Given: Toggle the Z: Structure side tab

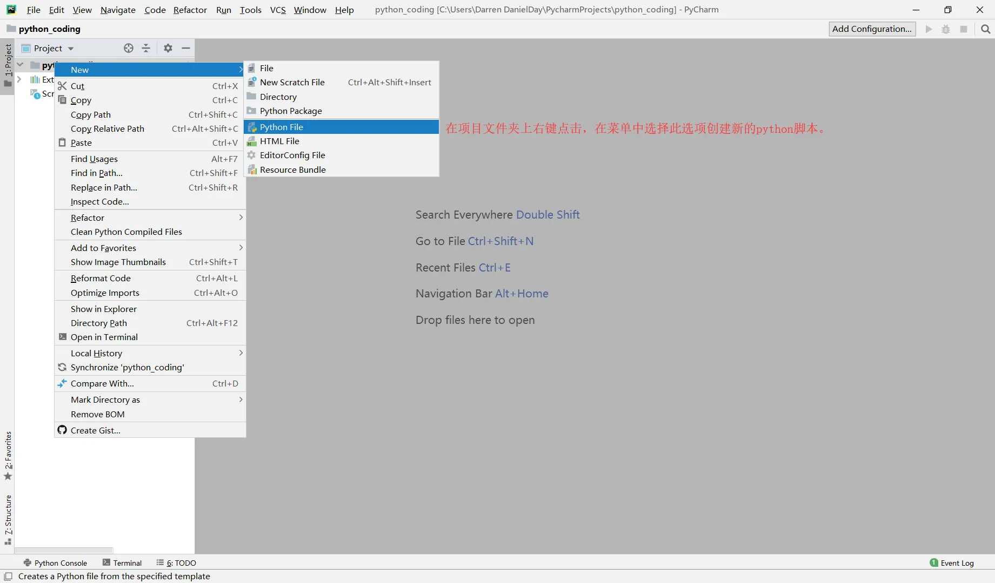Looking at the screenshot, I should tap(8, 519).
